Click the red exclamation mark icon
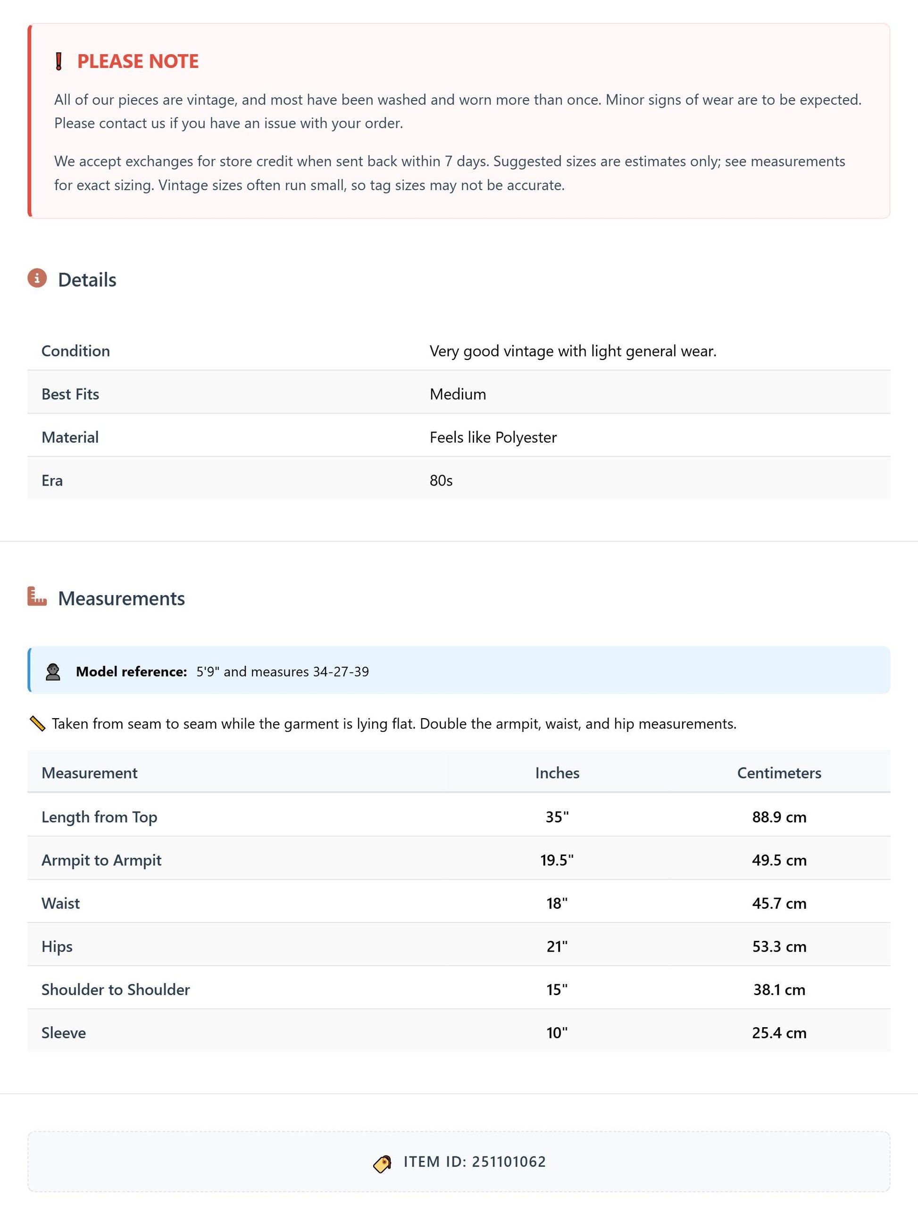Image resolution: width=918 pixels, height=1215 pixels. [59, 61]
